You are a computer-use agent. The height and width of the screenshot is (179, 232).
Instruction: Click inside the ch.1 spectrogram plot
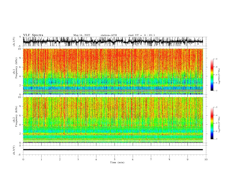click(113, 71)
